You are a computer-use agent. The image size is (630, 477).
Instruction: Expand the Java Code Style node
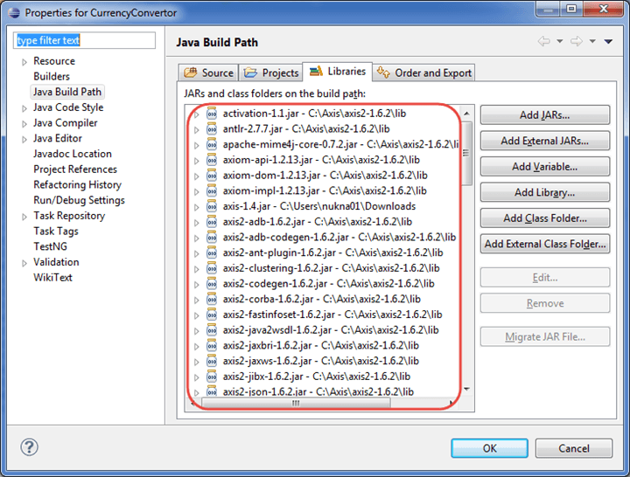coord(24,107)
